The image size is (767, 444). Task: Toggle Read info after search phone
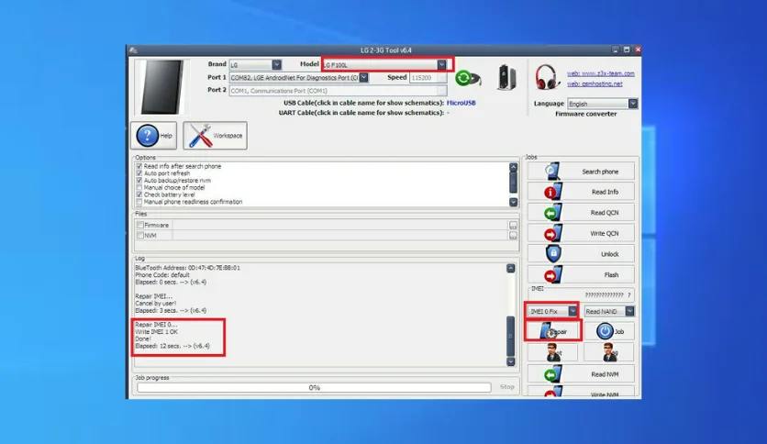139,166
